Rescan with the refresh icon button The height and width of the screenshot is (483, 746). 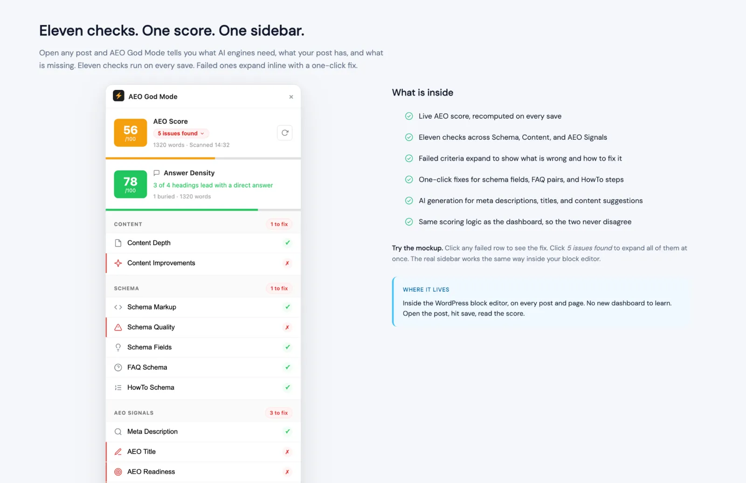pyautogui.click(x=285, y=133)
